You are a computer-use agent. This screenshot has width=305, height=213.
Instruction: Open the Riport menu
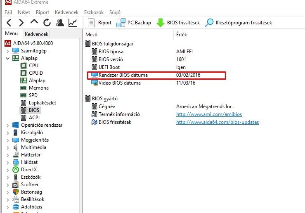tap(42, 12)
